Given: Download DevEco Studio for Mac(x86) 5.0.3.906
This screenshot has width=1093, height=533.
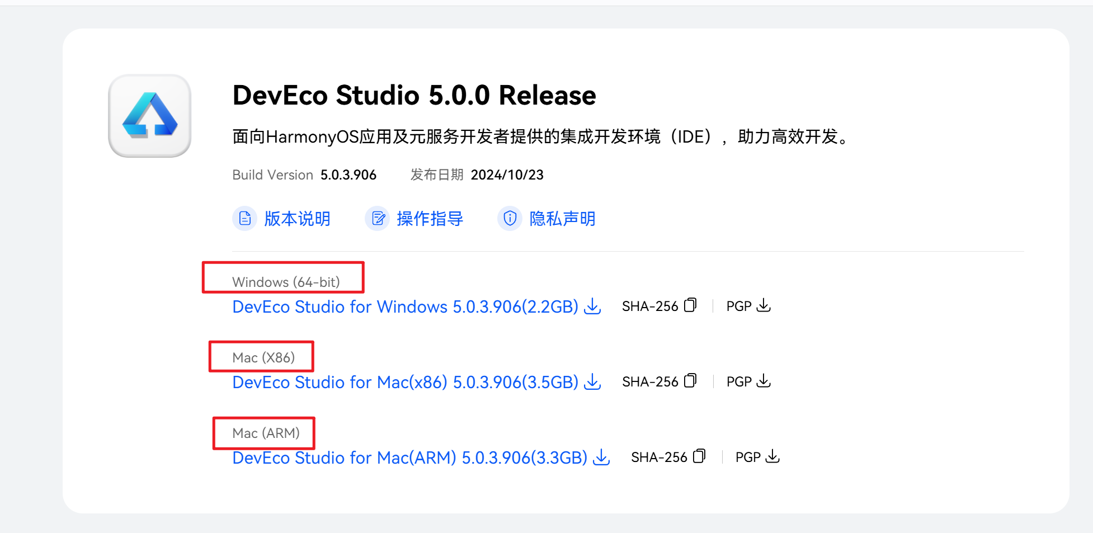Looking at the screenshot, I should pyautogui.click(x=406, y=382).
